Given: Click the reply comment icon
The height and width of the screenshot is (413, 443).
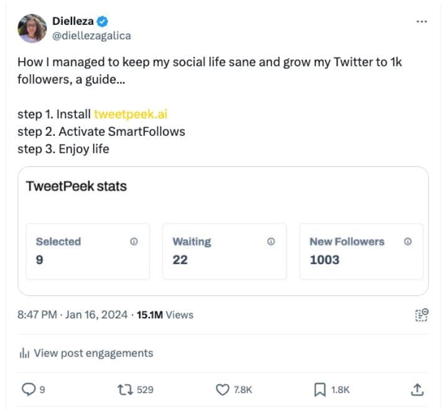Looking at the screenshot, I should (x=29, y=389).
